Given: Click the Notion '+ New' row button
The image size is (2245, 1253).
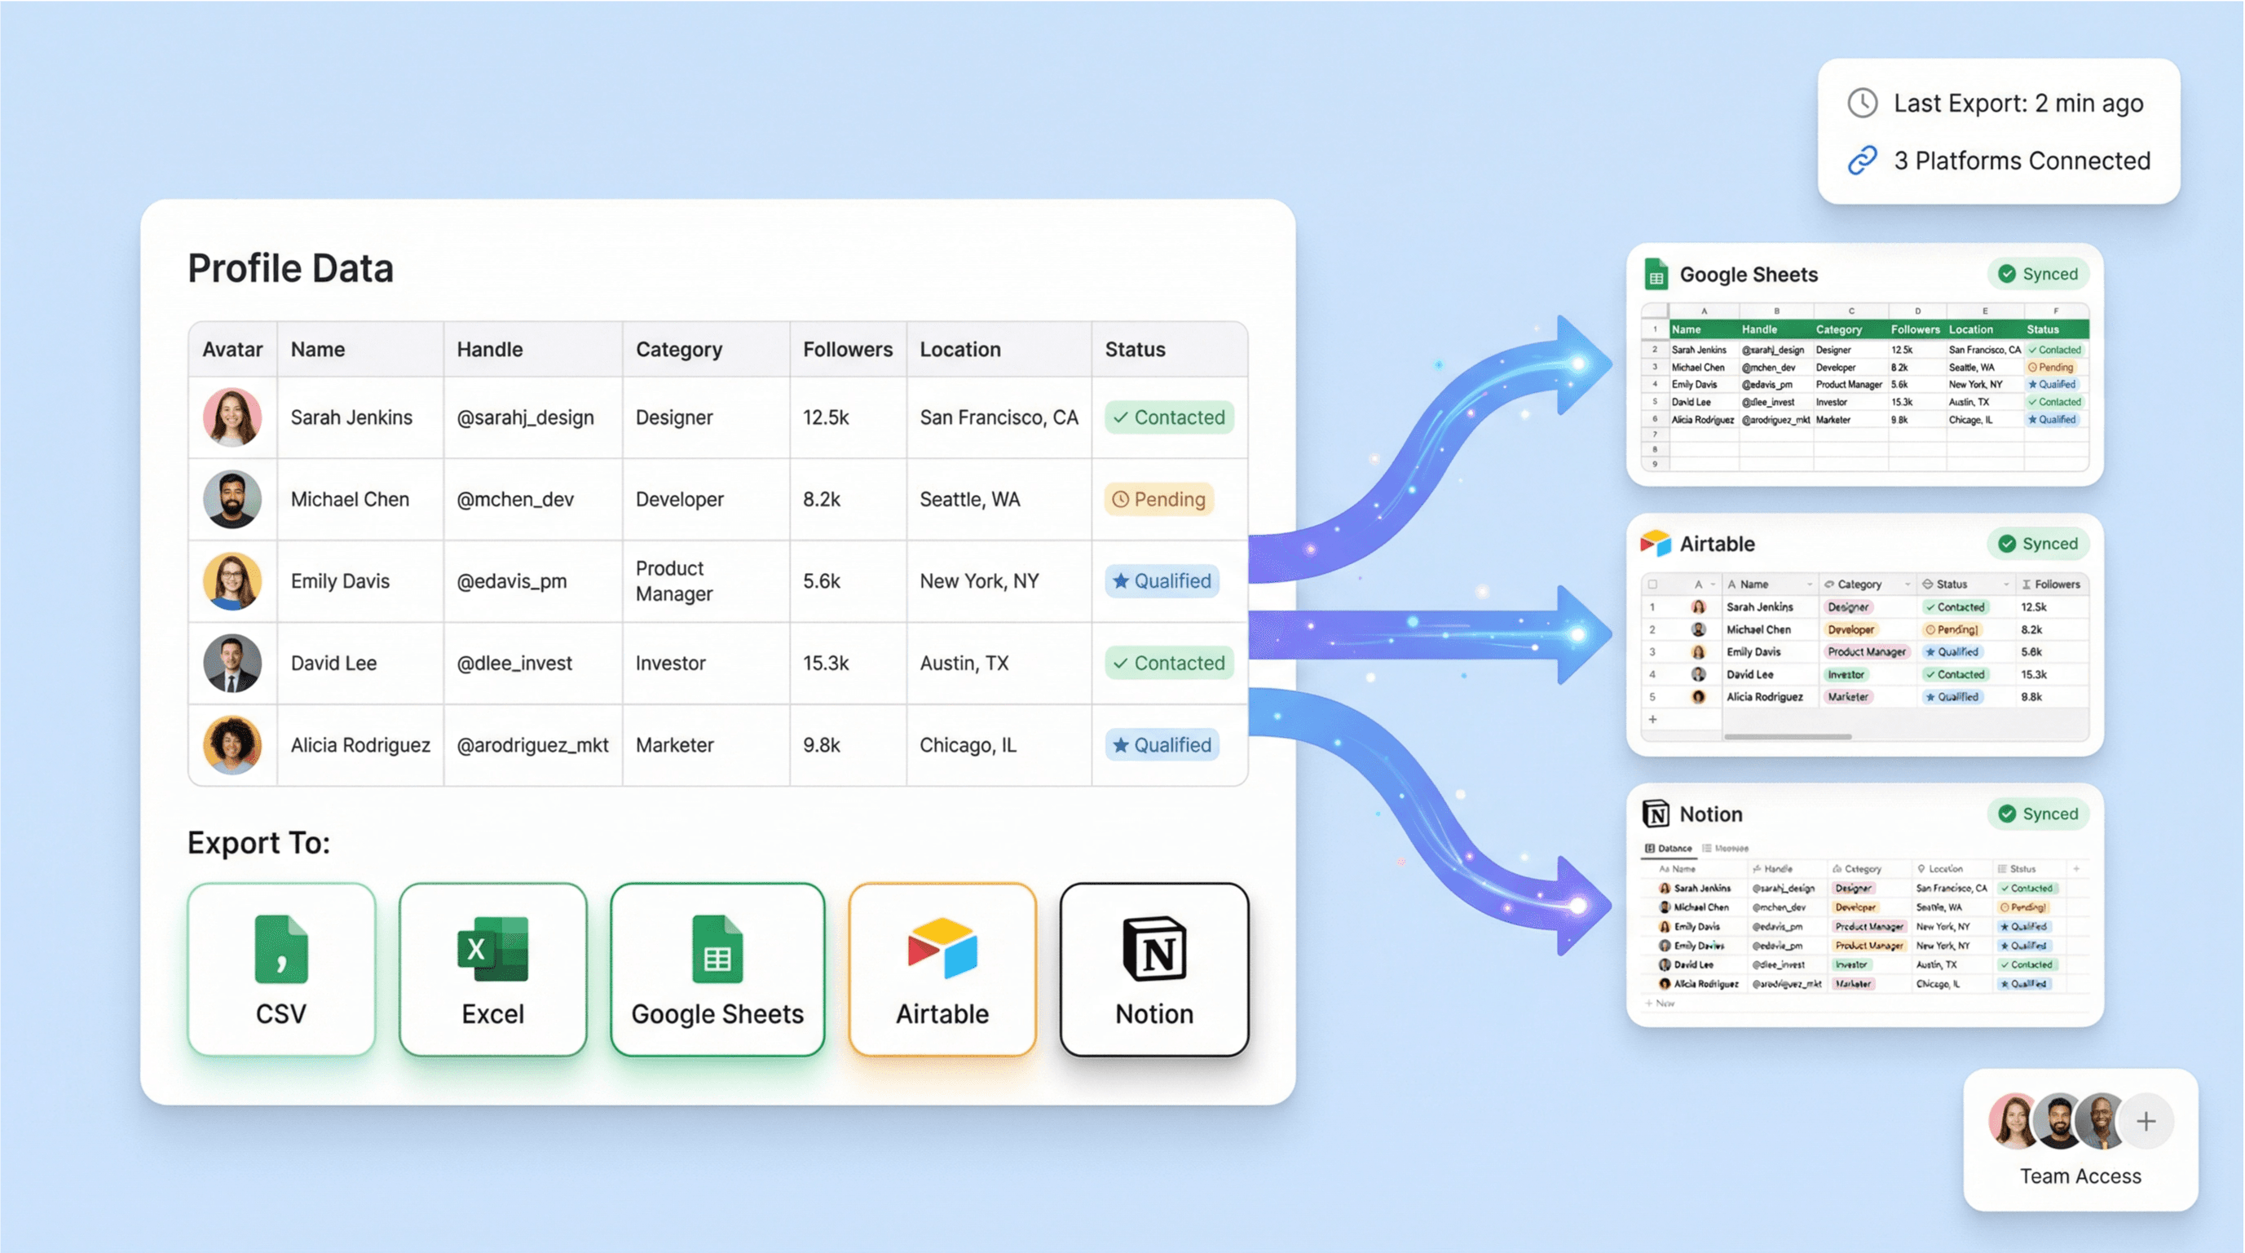Looking at the screenshot, I should tap(1661, 1004).
